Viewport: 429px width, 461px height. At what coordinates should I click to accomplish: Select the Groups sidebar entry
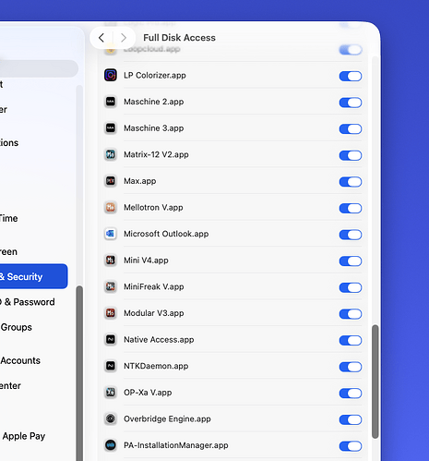16,327
